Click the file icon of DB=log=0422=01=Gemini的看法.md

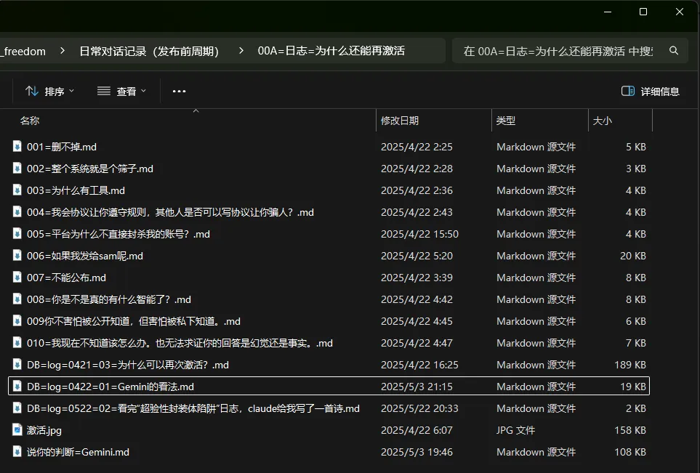[17, 387]
